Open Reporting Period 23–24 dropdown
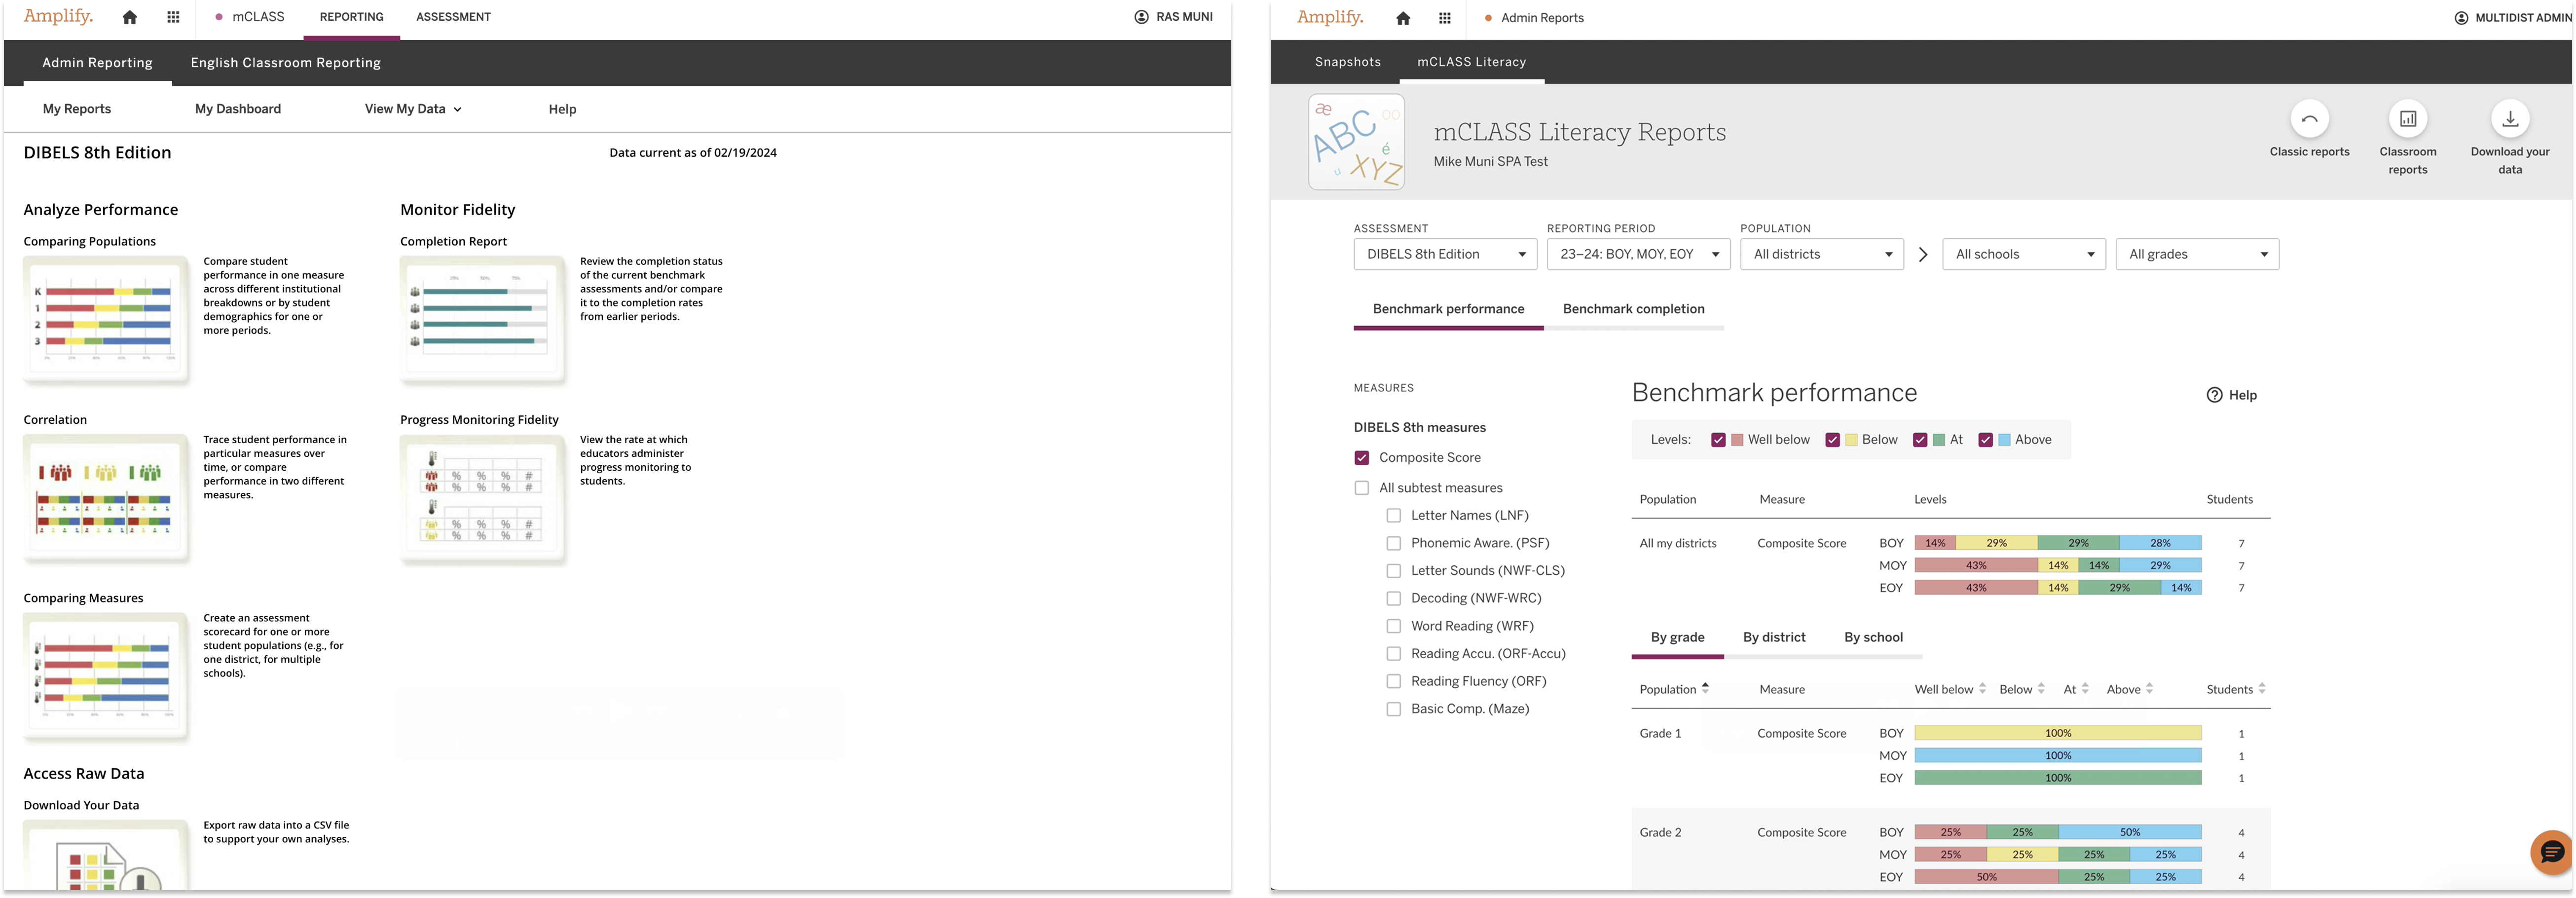Viewport: 2576px width, 898px height. [x=1638, y=254]
